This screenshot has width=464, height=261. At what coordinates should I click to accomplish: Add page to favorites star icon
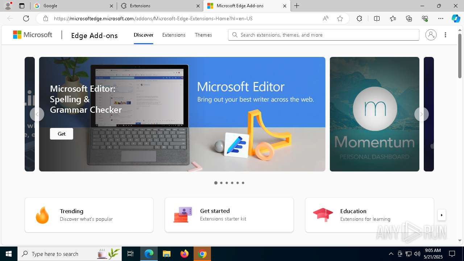340,18
